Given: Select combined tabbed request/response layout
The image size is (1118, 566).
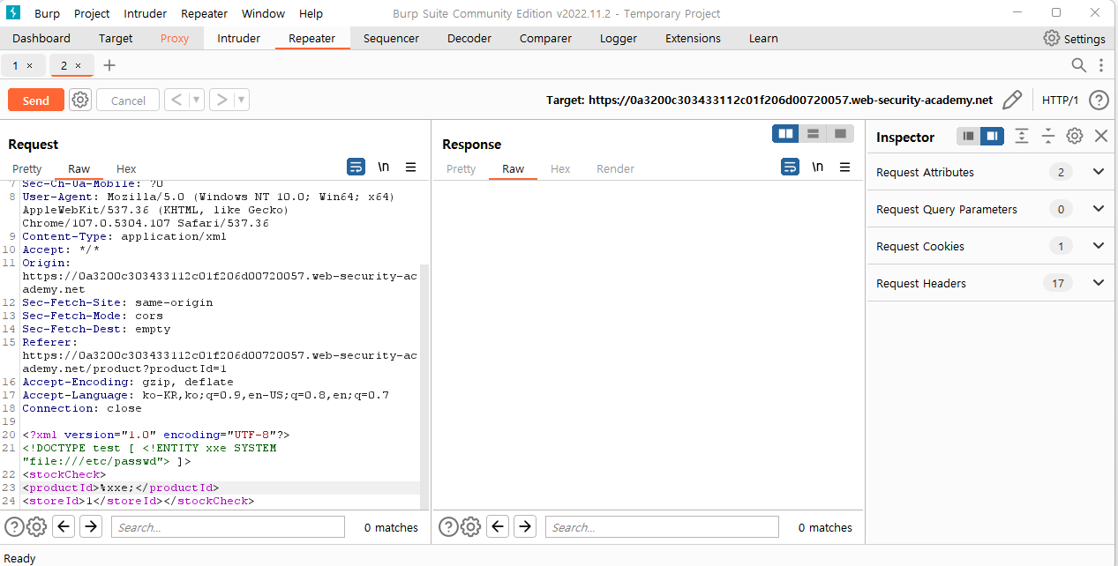Looking at the screenshot, I should (x=840, y=133).
